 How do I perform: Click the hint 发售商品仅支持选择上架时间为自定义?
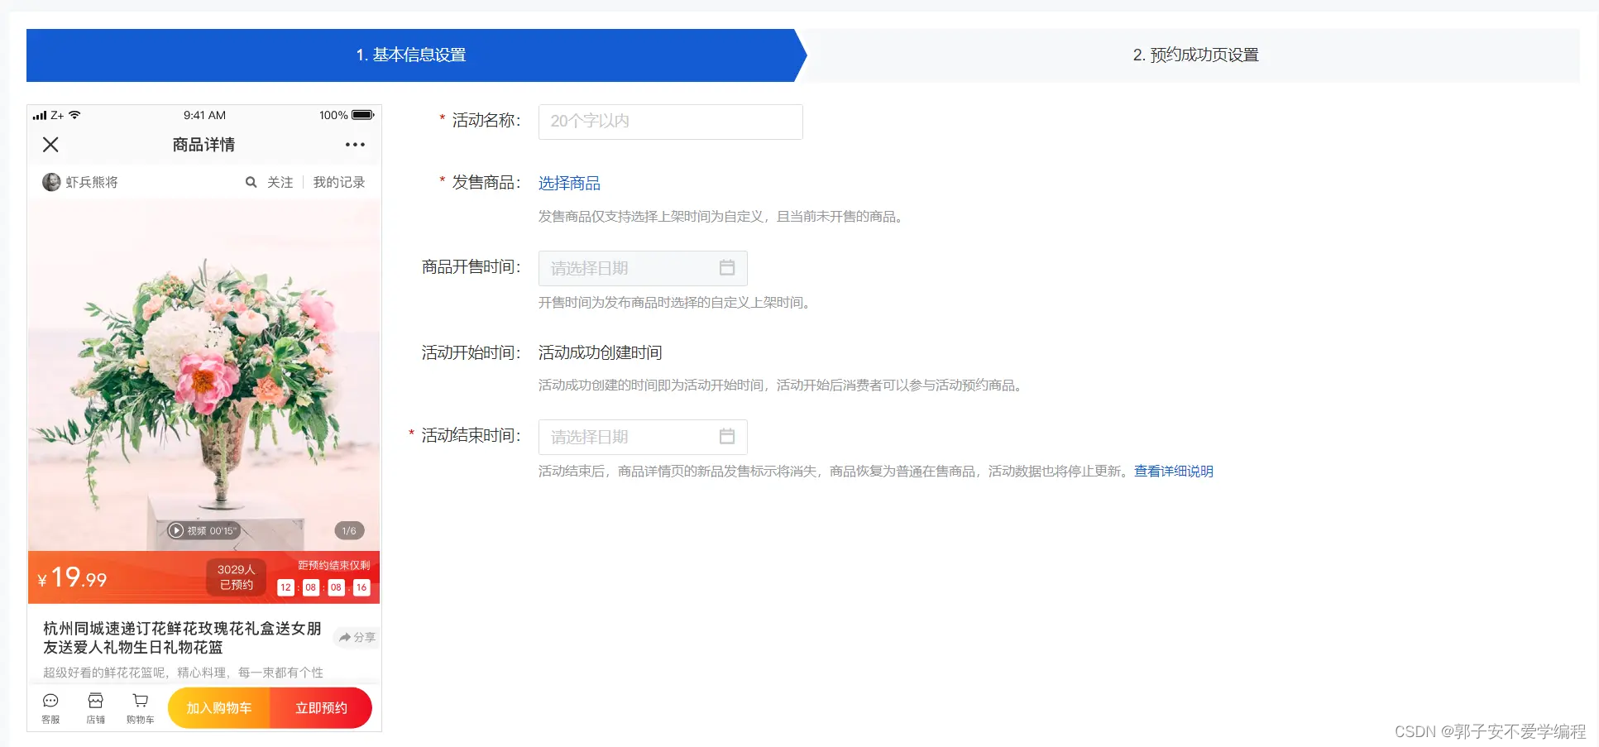tap(723, 217)
